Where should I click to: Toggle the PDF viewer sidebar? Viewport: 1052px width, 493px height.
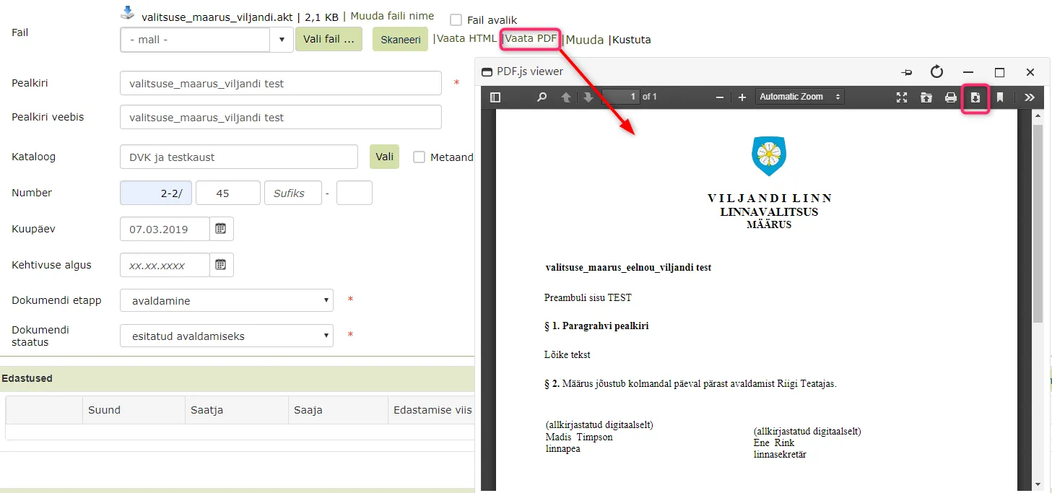[495, 97]
